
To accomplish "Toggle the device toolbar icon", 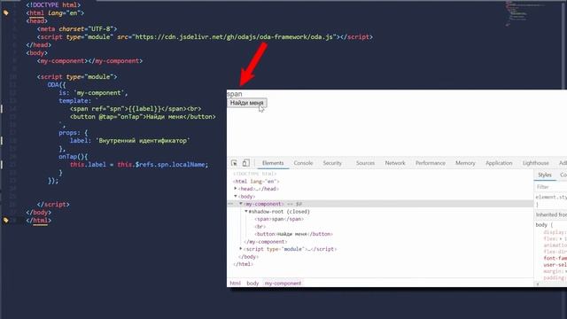I will coord(246,163).
